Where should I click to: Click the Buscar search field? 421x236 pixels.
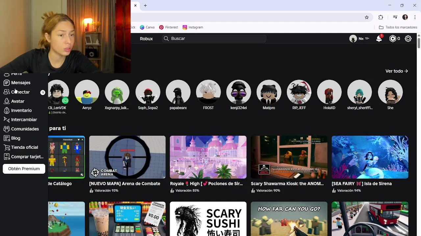click(214, 39)
